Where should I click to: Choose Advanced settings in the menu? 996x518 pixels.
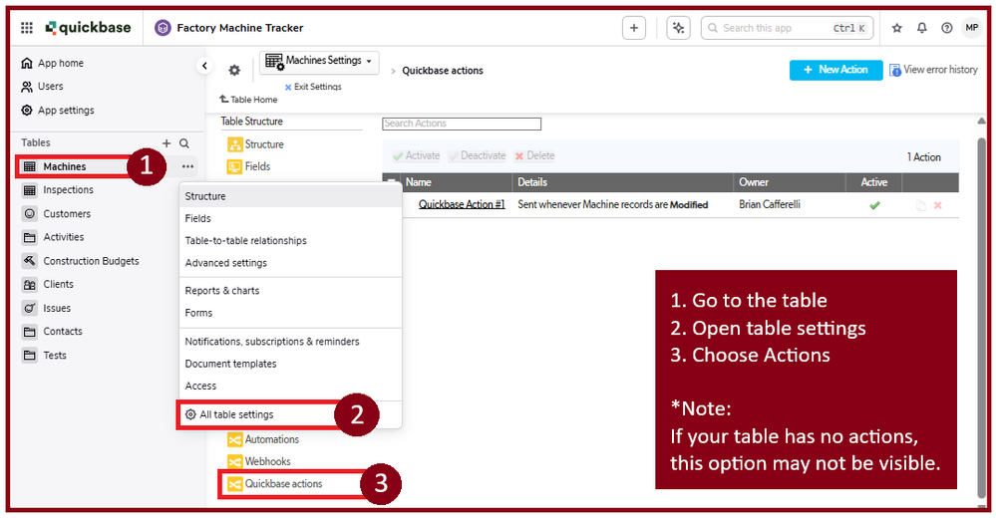[290, 263]
